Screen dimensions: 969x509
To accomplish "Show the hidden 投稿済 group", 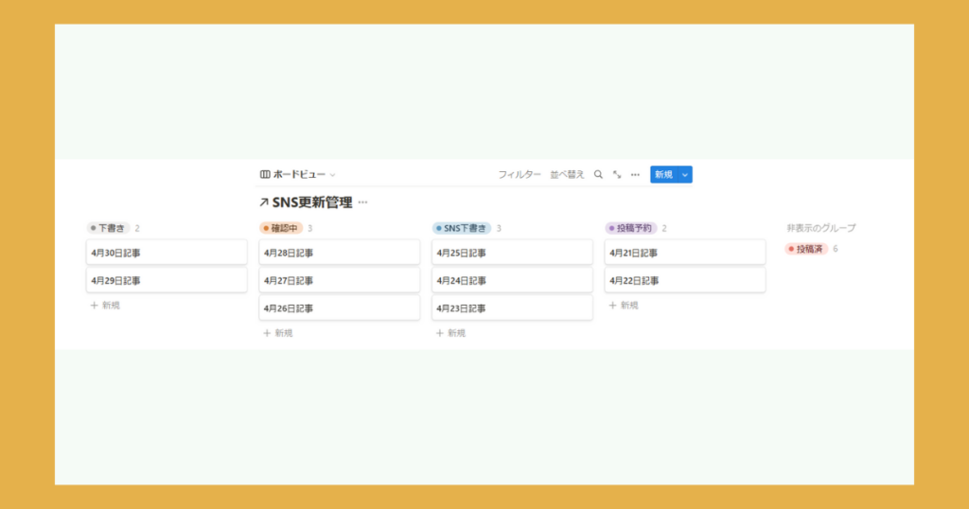I will (805, 249).
